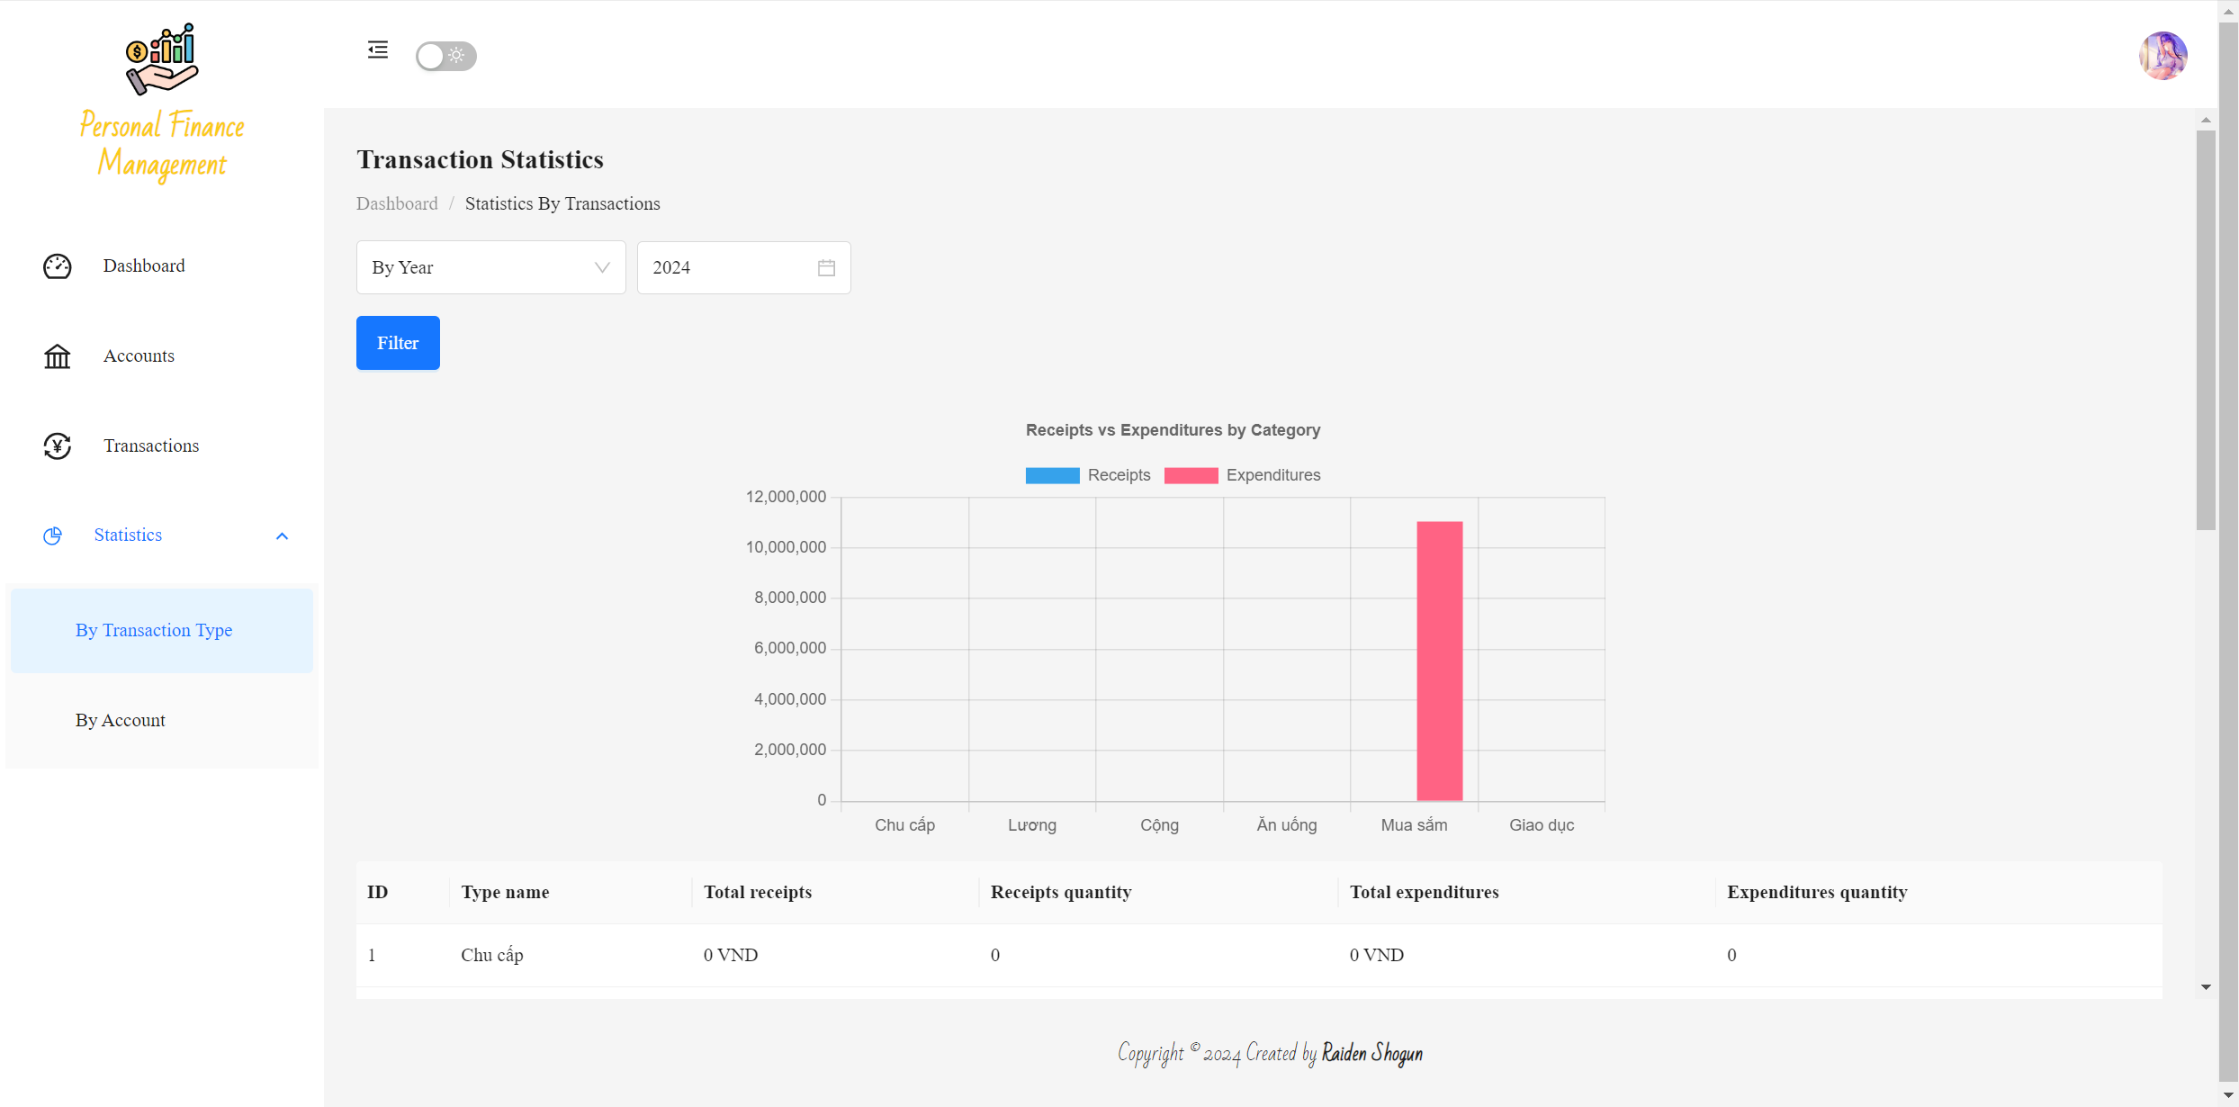Image resolution: width=2239 pixels, height=1107 pixels.
Task: Click the Statistics pie chart icon
Action: coord(53,536)
